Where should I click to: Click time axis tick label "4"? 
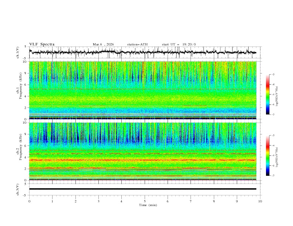click(x=121, y=201)
